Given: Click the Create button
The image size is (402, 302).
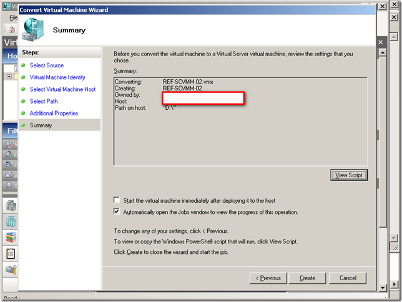Looking at the screenshot, I should tap(307, 278).
